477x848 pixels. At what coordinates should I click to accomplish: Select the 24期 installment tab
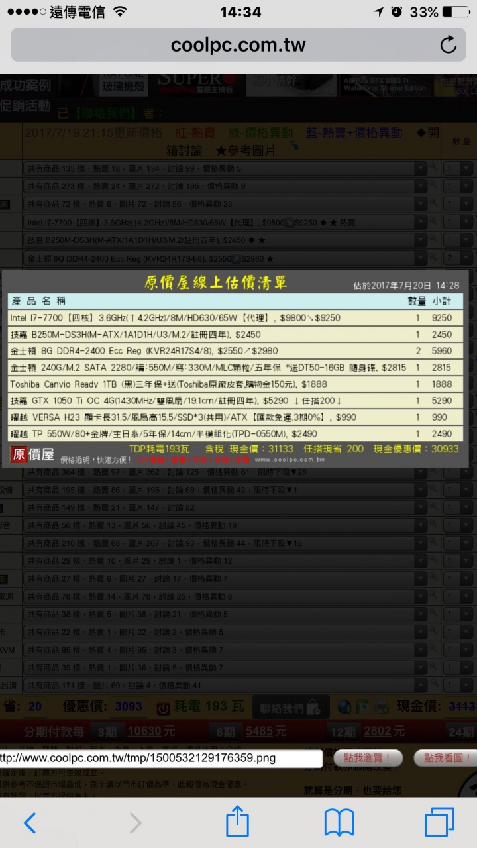tap(461, 732)
